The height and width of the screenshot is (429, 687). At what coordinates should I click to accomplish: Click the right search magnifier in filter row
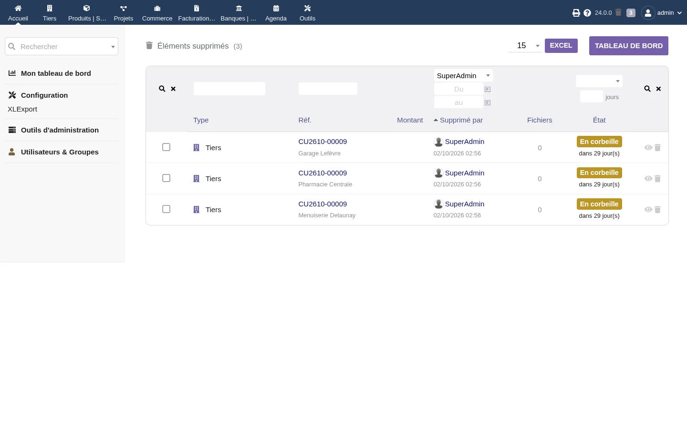pos(647,89)
